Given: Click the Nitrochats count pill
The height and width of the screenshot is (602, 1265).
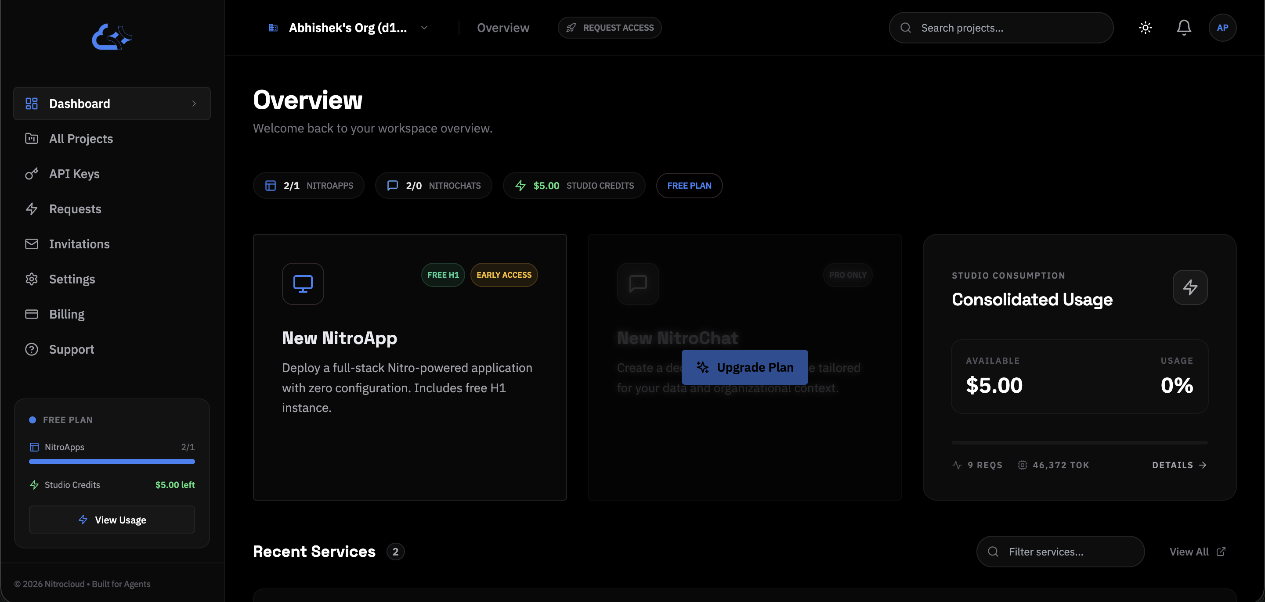Looking at the screenshot, I should tap(433, 186).
